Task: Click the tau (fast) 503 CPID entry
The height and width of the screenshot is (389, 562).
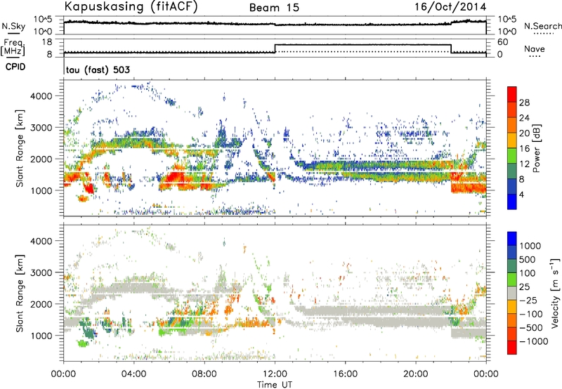Action: coord(98,70)
